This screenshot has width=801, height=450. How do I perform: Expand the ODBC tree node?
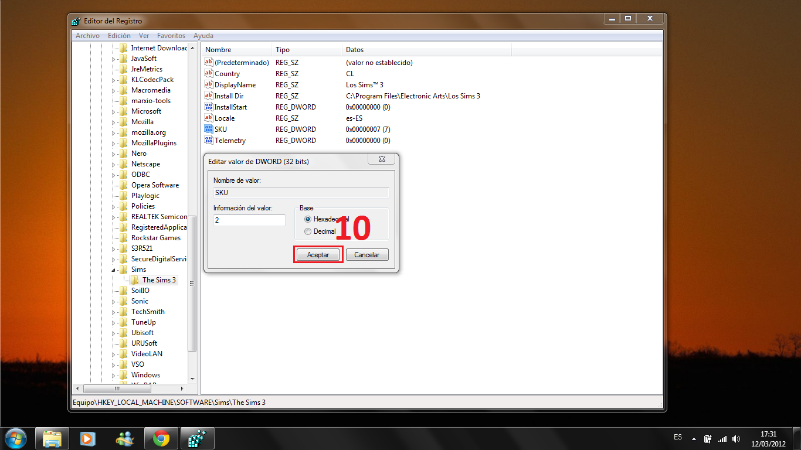[x=114, y=175]
